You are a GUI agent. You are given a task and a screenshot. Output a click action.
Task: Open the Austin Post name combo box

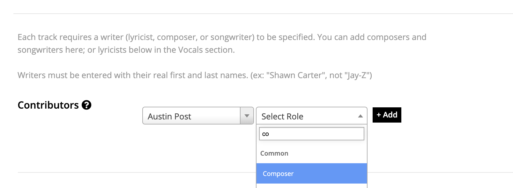point(198,116)
